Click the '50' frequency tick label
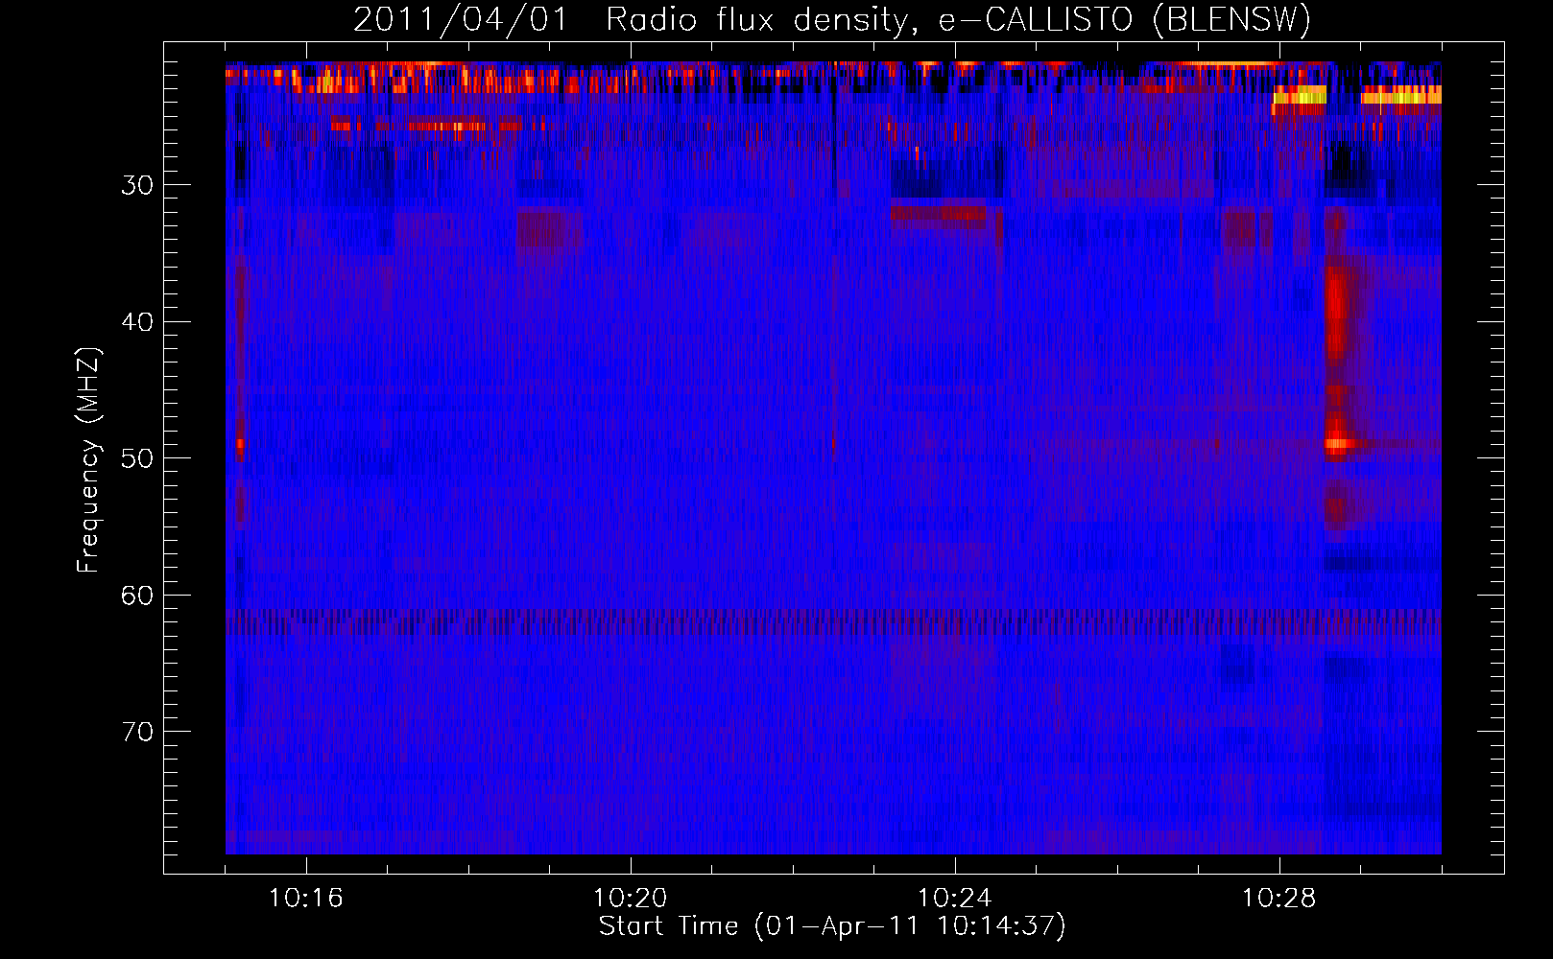 point(137,458)
